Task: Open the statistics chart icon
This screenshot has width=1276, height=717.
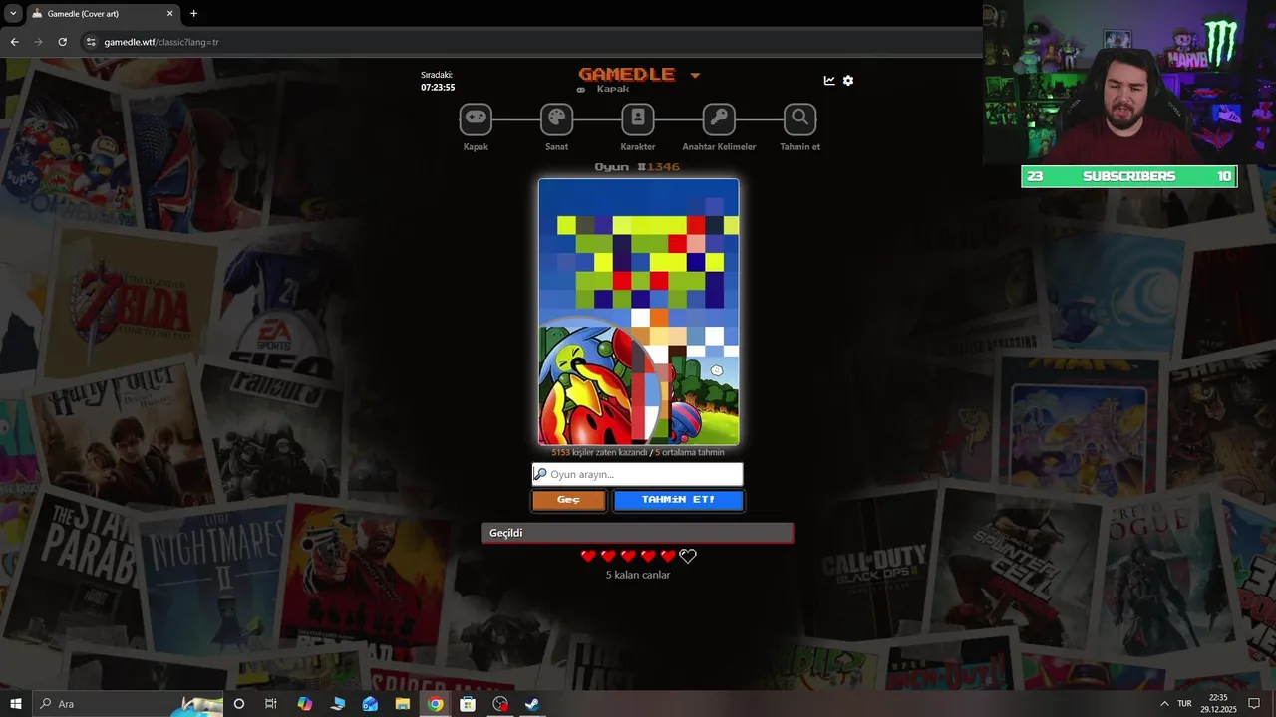Action: point(829,81)
